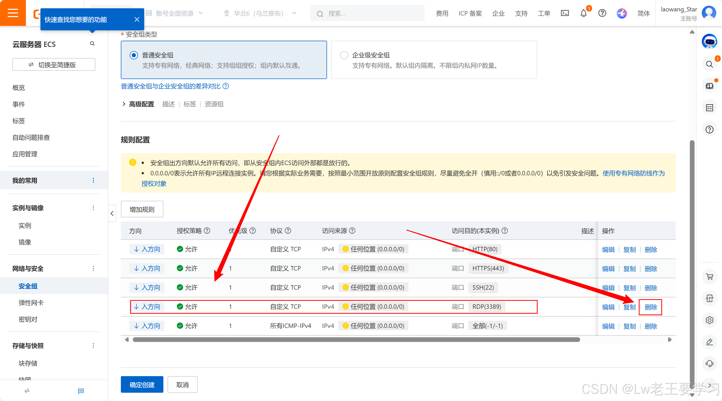
Task: Edit the SSH(22) rule
Action: pyautogui.click(x=608, y=288)
